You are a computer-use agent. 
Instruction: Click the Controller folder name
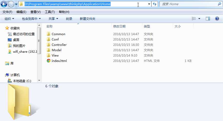[59, 45]
